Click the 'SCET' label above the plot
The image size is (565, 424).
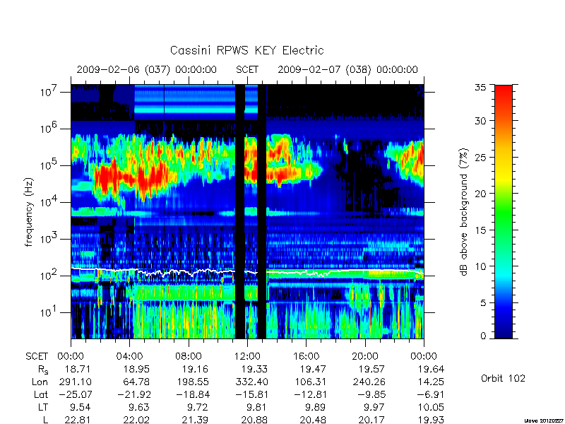247,69
